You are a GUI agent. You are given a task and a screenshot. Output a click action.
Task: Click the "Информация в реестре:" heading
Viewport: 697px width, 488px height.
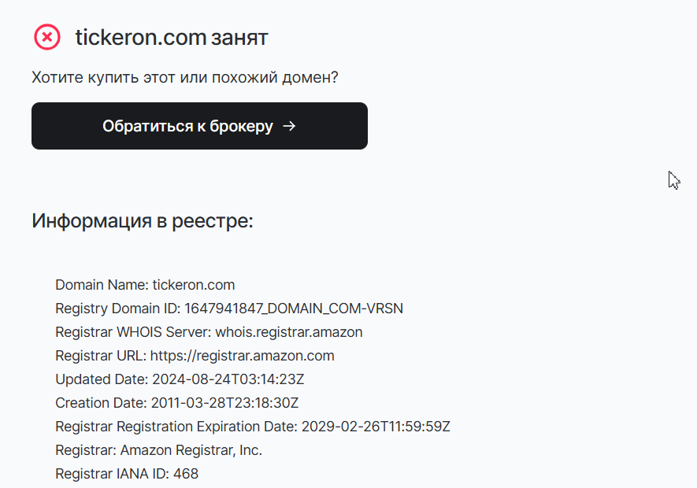[142, 220]
